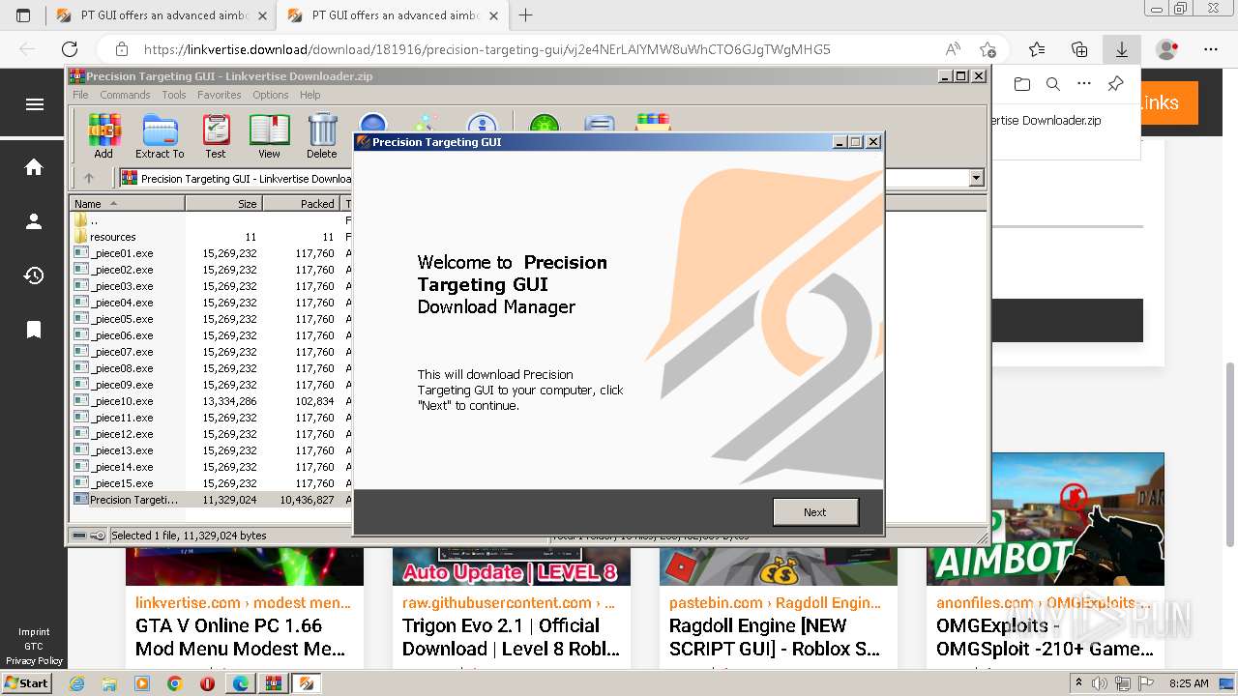Click the Test archive toolbar icon
The height and width of the screenshot is (696, 1238).
coord(216,136)
